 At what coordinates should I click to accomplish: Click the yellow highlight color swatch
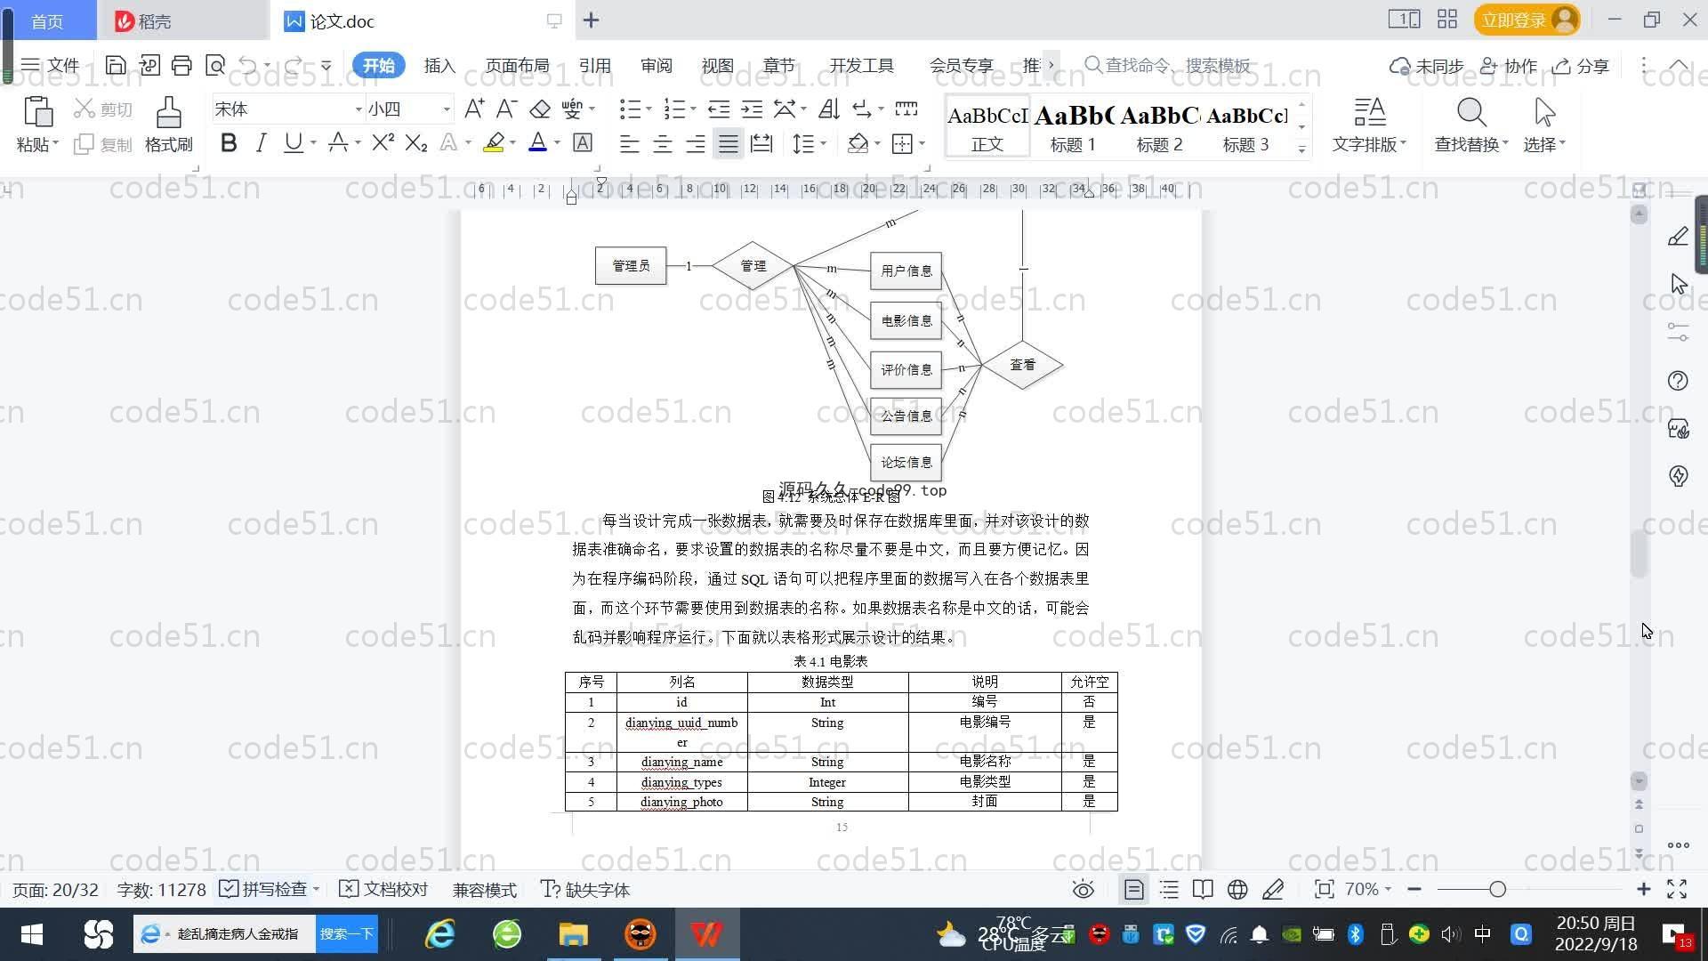click(494, 142)
